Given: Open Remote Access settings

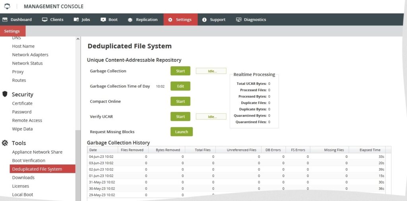Looking at the screenshot, I should click(x=27, y=121).
